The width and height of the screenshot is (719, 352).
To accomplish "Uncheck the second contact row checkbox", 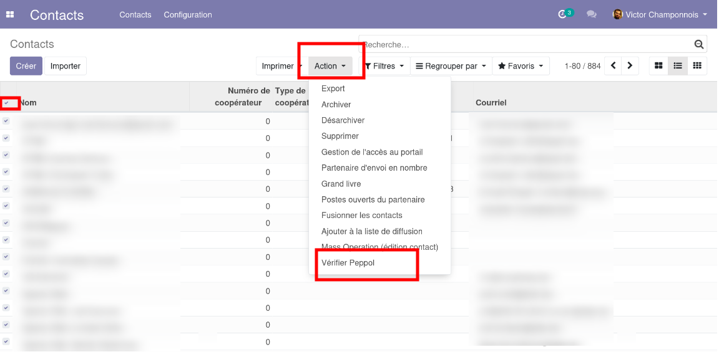I will click(6, 138).
